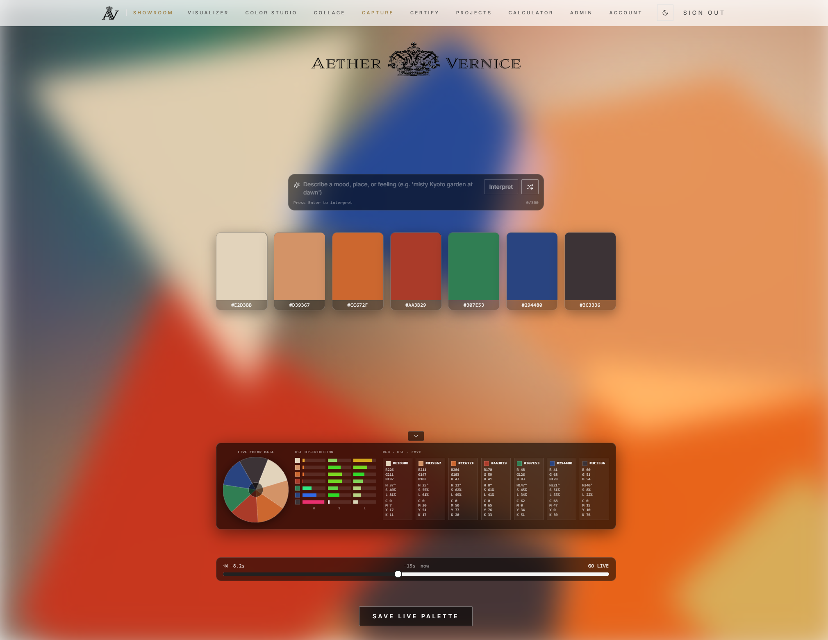Click the crown emblem in Aether Vernice logo
The height and width of the screenshot is (640, 828).
[414, 59]
